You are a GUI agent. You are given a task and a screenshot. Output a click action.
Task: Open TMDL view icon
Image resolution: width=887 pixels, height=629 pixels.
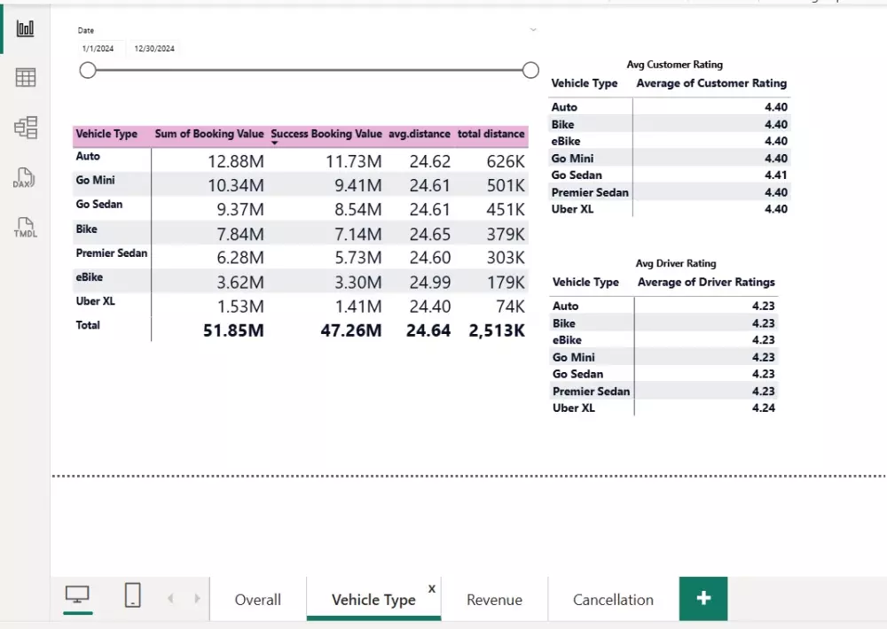click(25, 228)
